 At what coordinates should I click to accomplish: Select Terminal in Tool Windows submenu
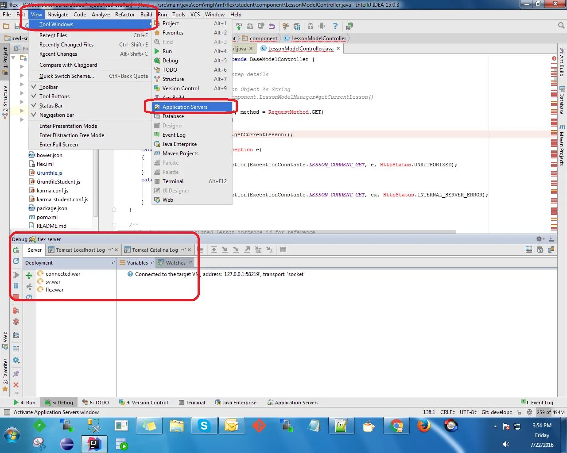(x=192, y=181)
